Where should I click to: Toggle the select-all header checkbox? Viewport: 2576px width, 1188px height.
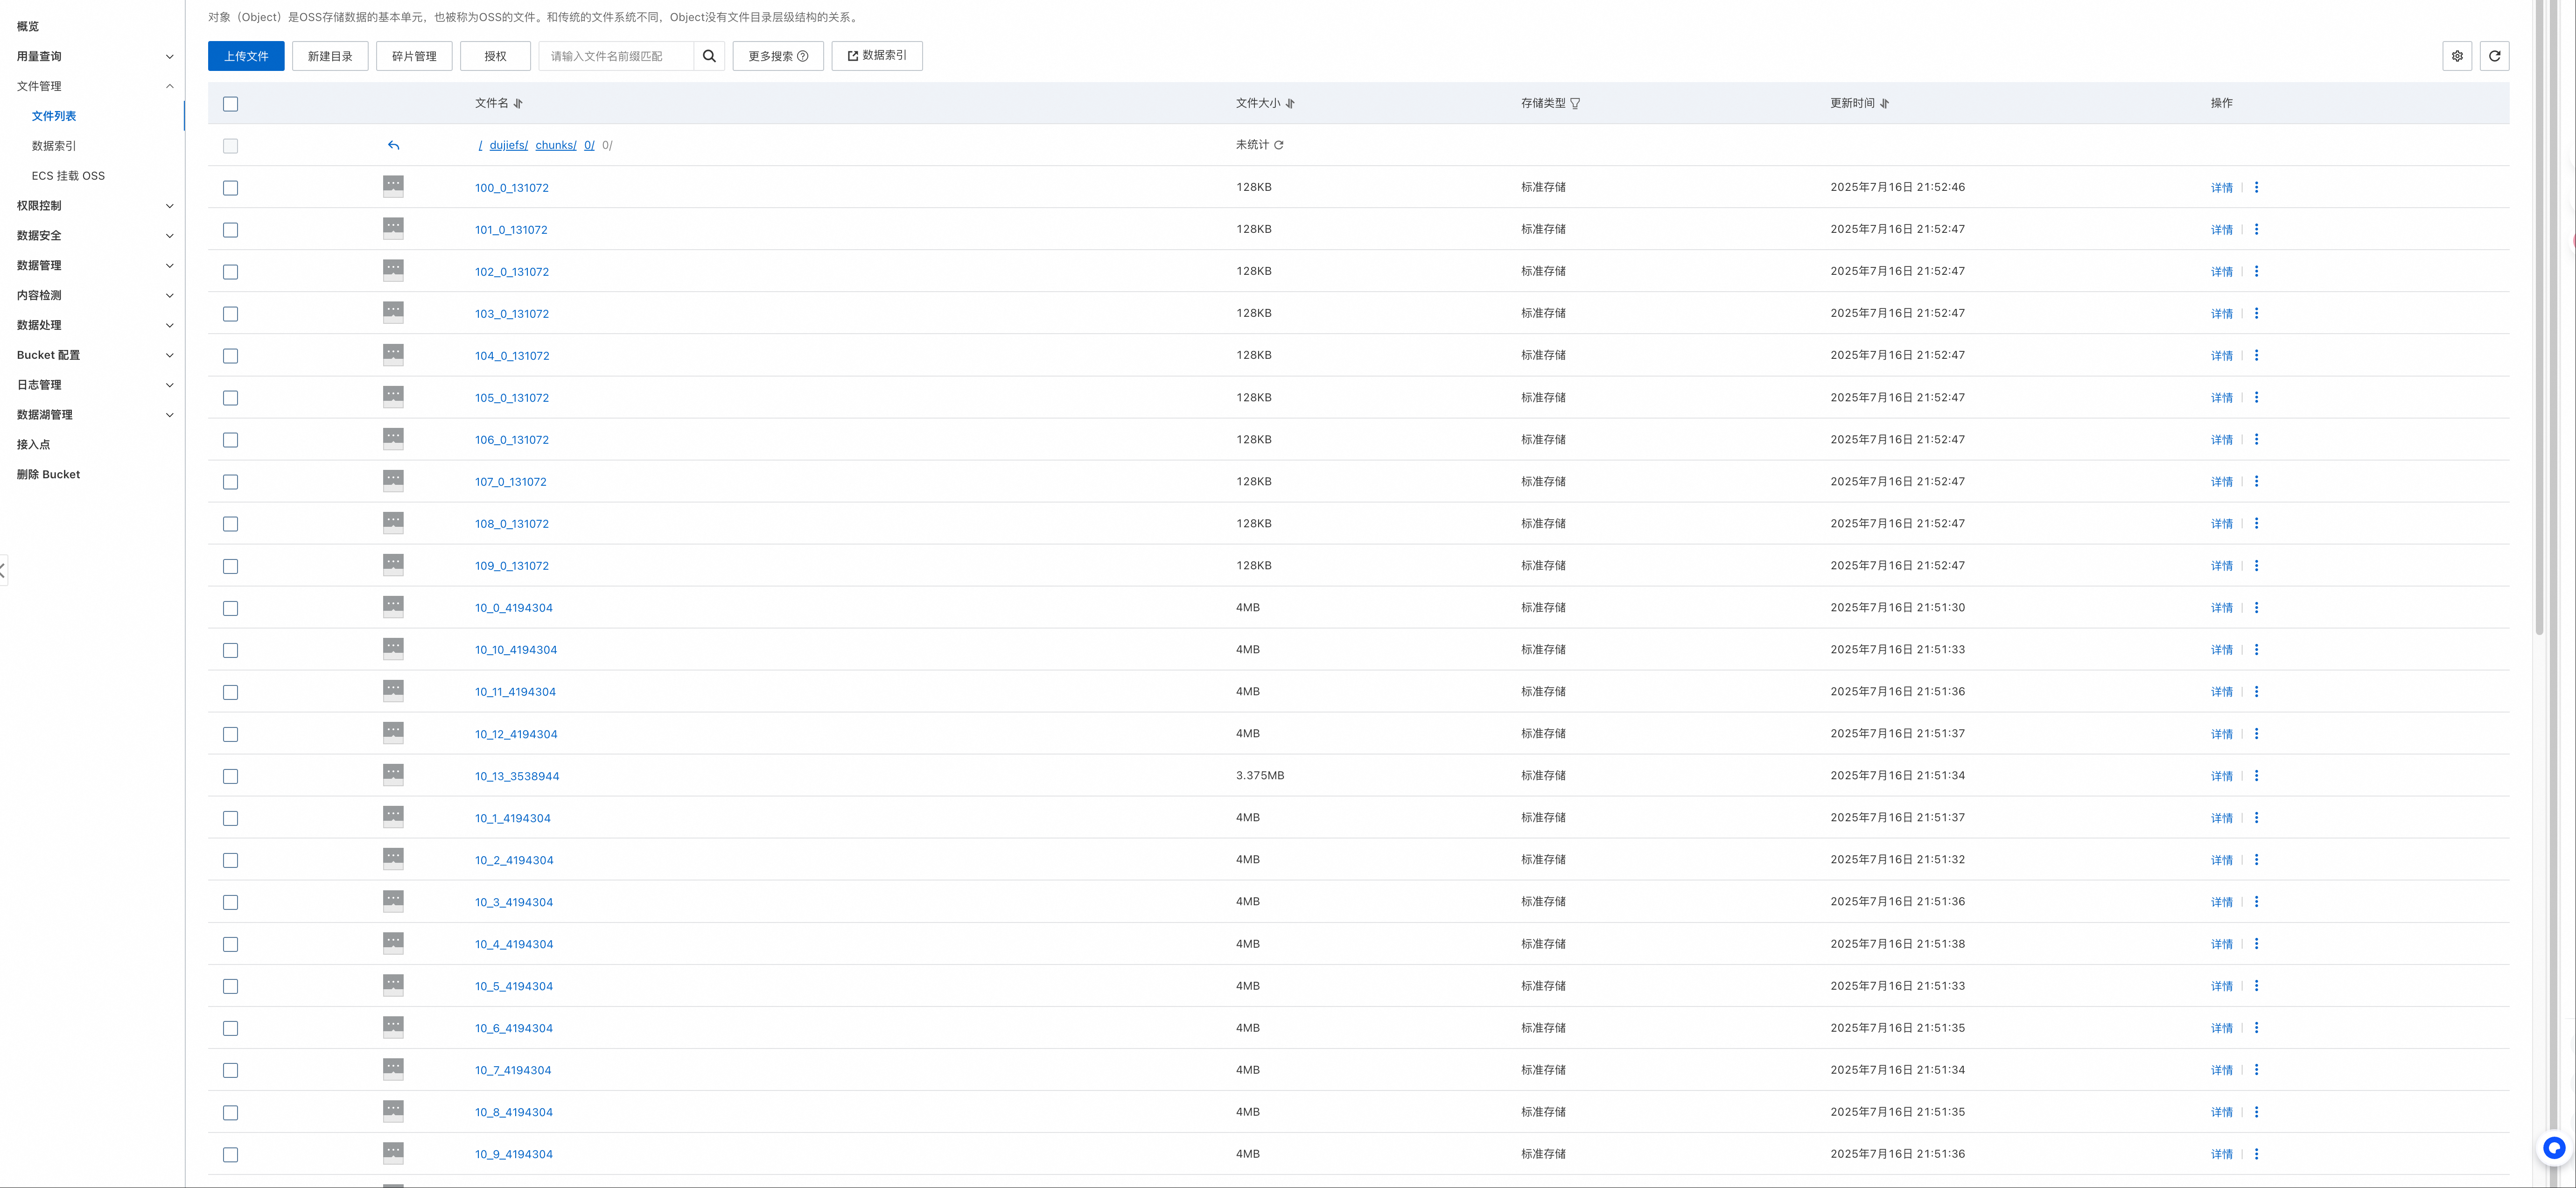(231, 104)
